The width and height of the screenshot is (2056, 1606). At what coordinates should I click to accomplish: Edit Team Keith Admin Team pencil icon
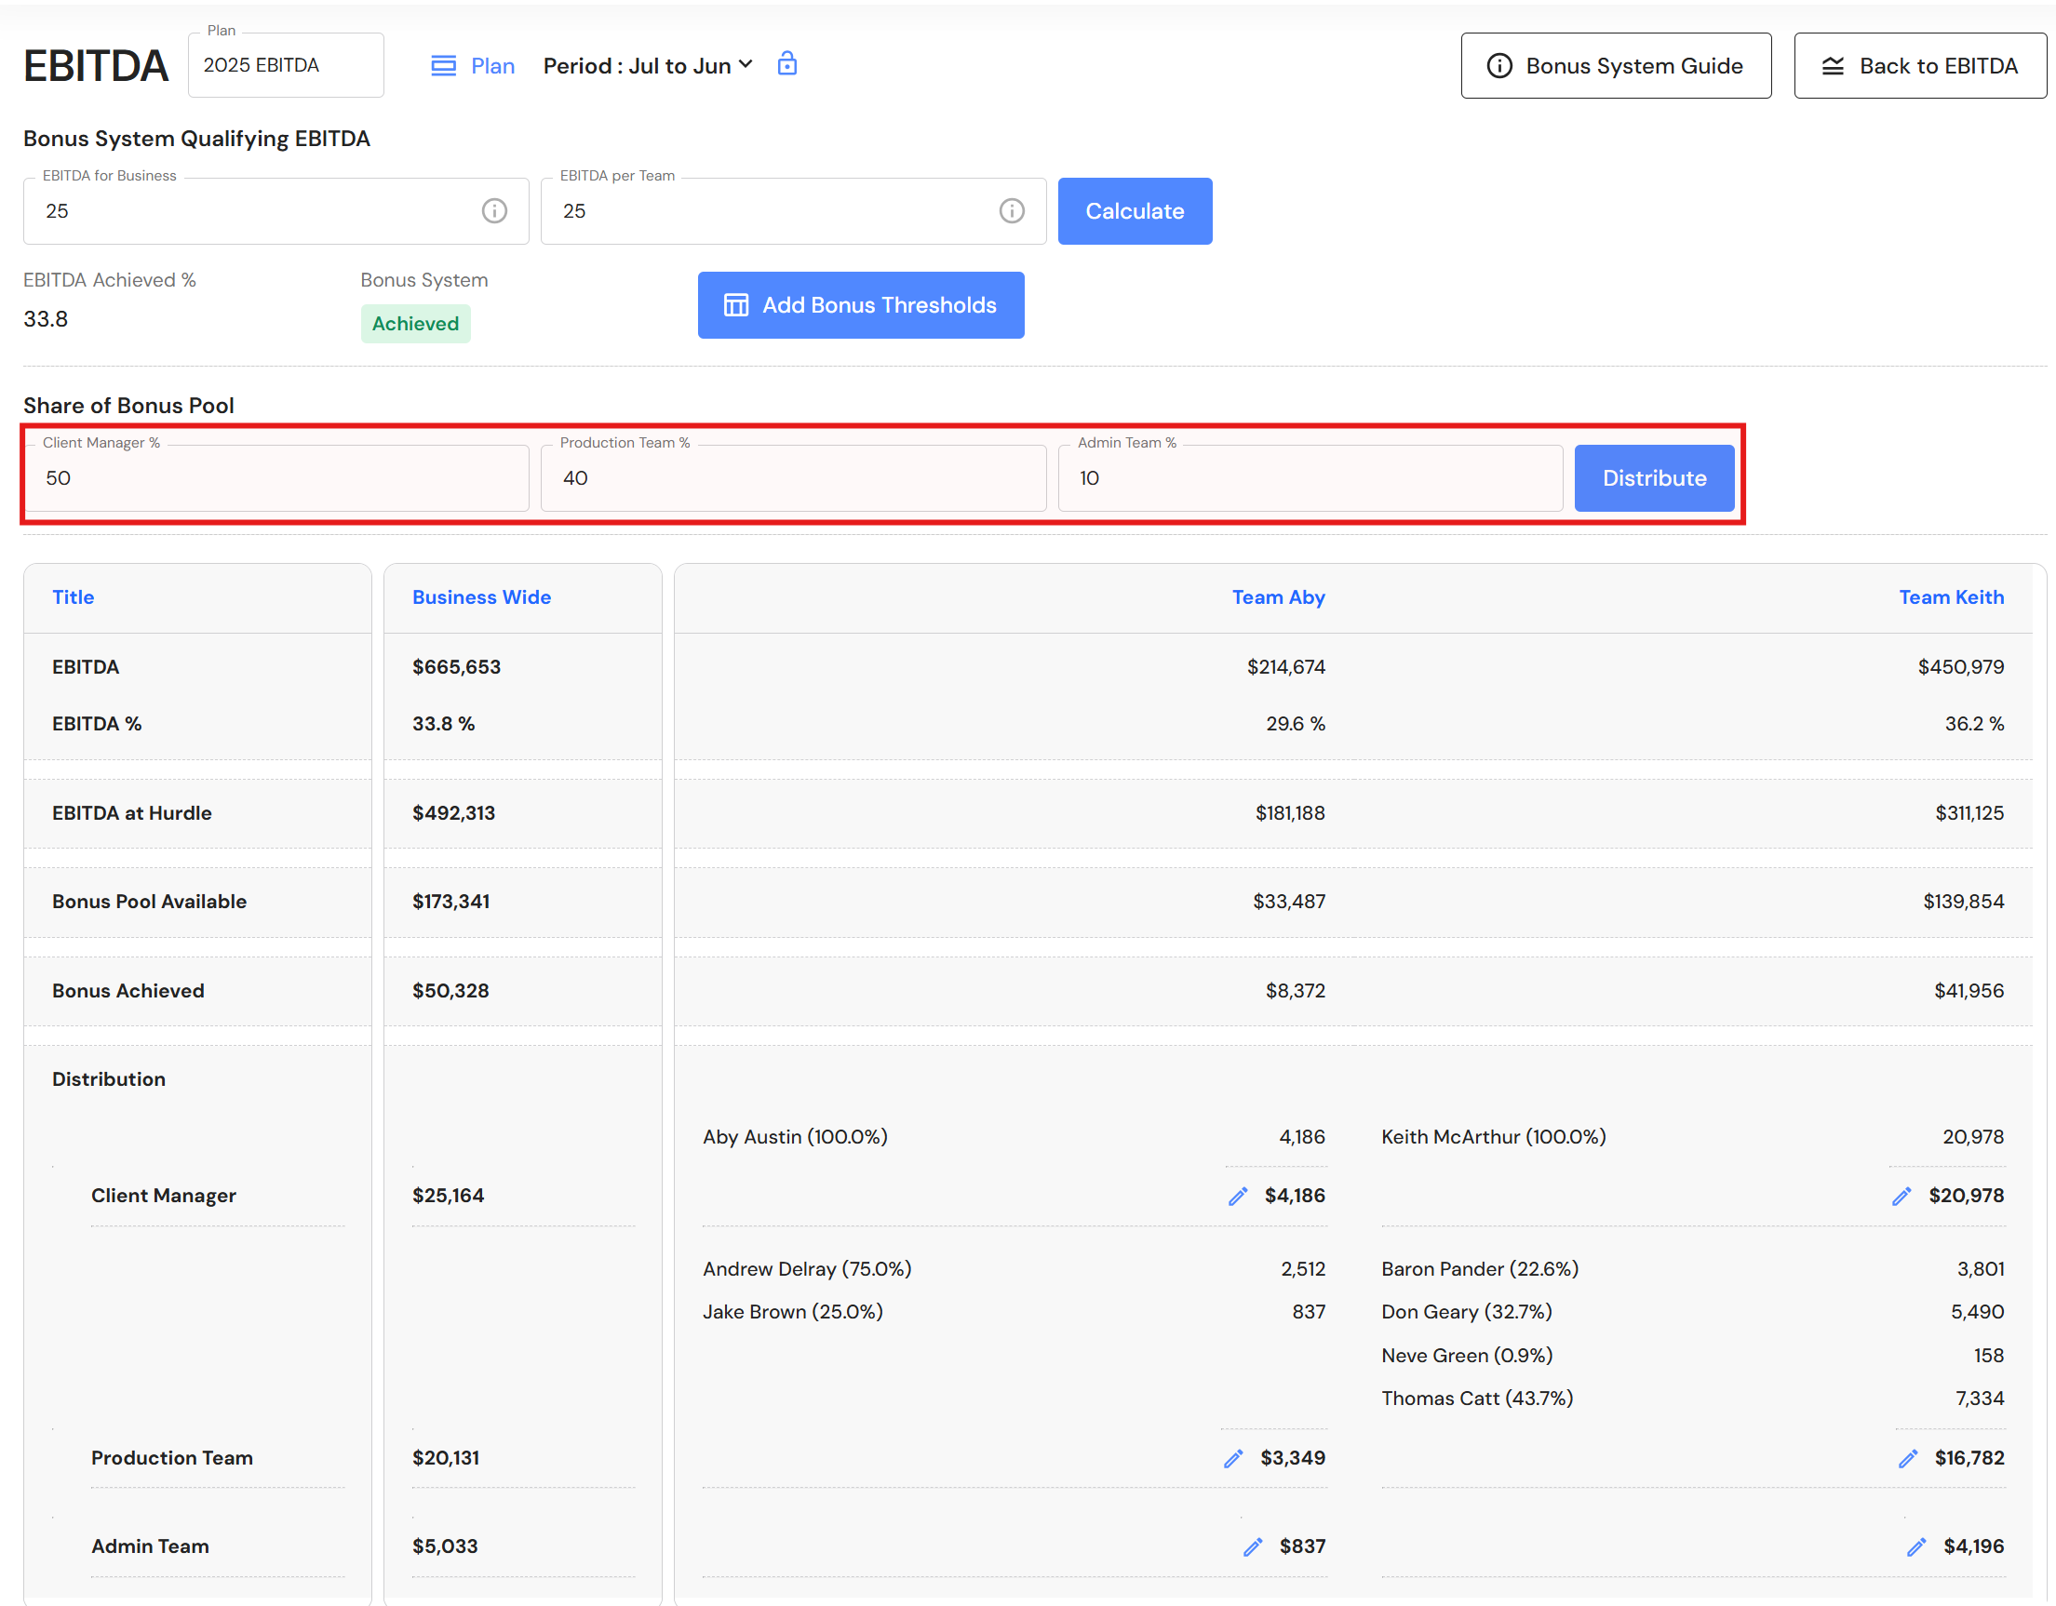pos(1916,1546)
